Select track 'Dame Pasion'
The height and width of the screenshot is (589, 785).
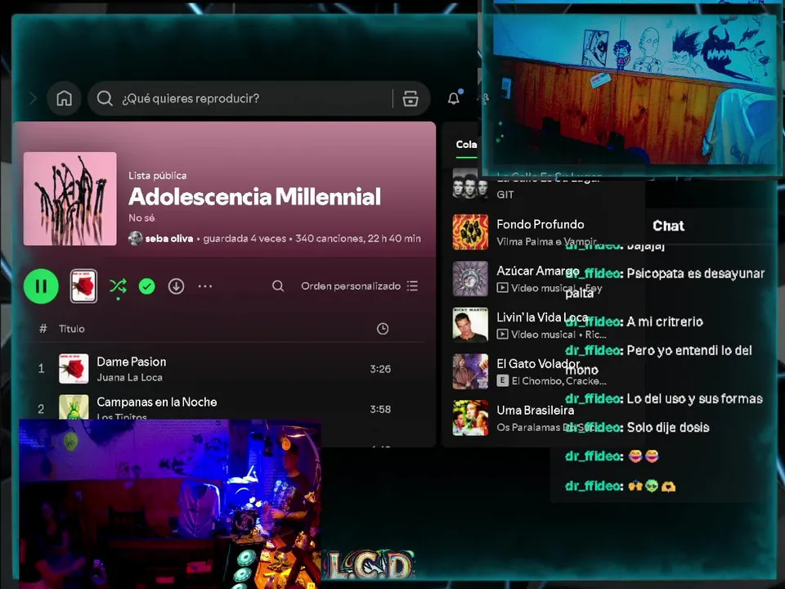point(131,362)
